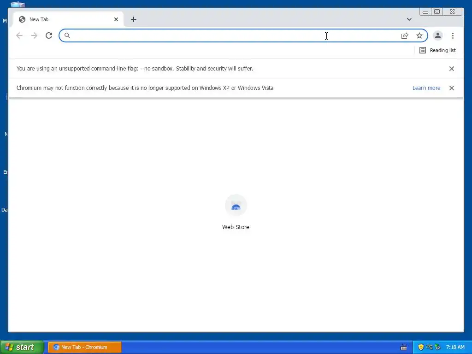Open the Windows start menu
This screenshot has height=354, width=472.
tap(22, 347)
